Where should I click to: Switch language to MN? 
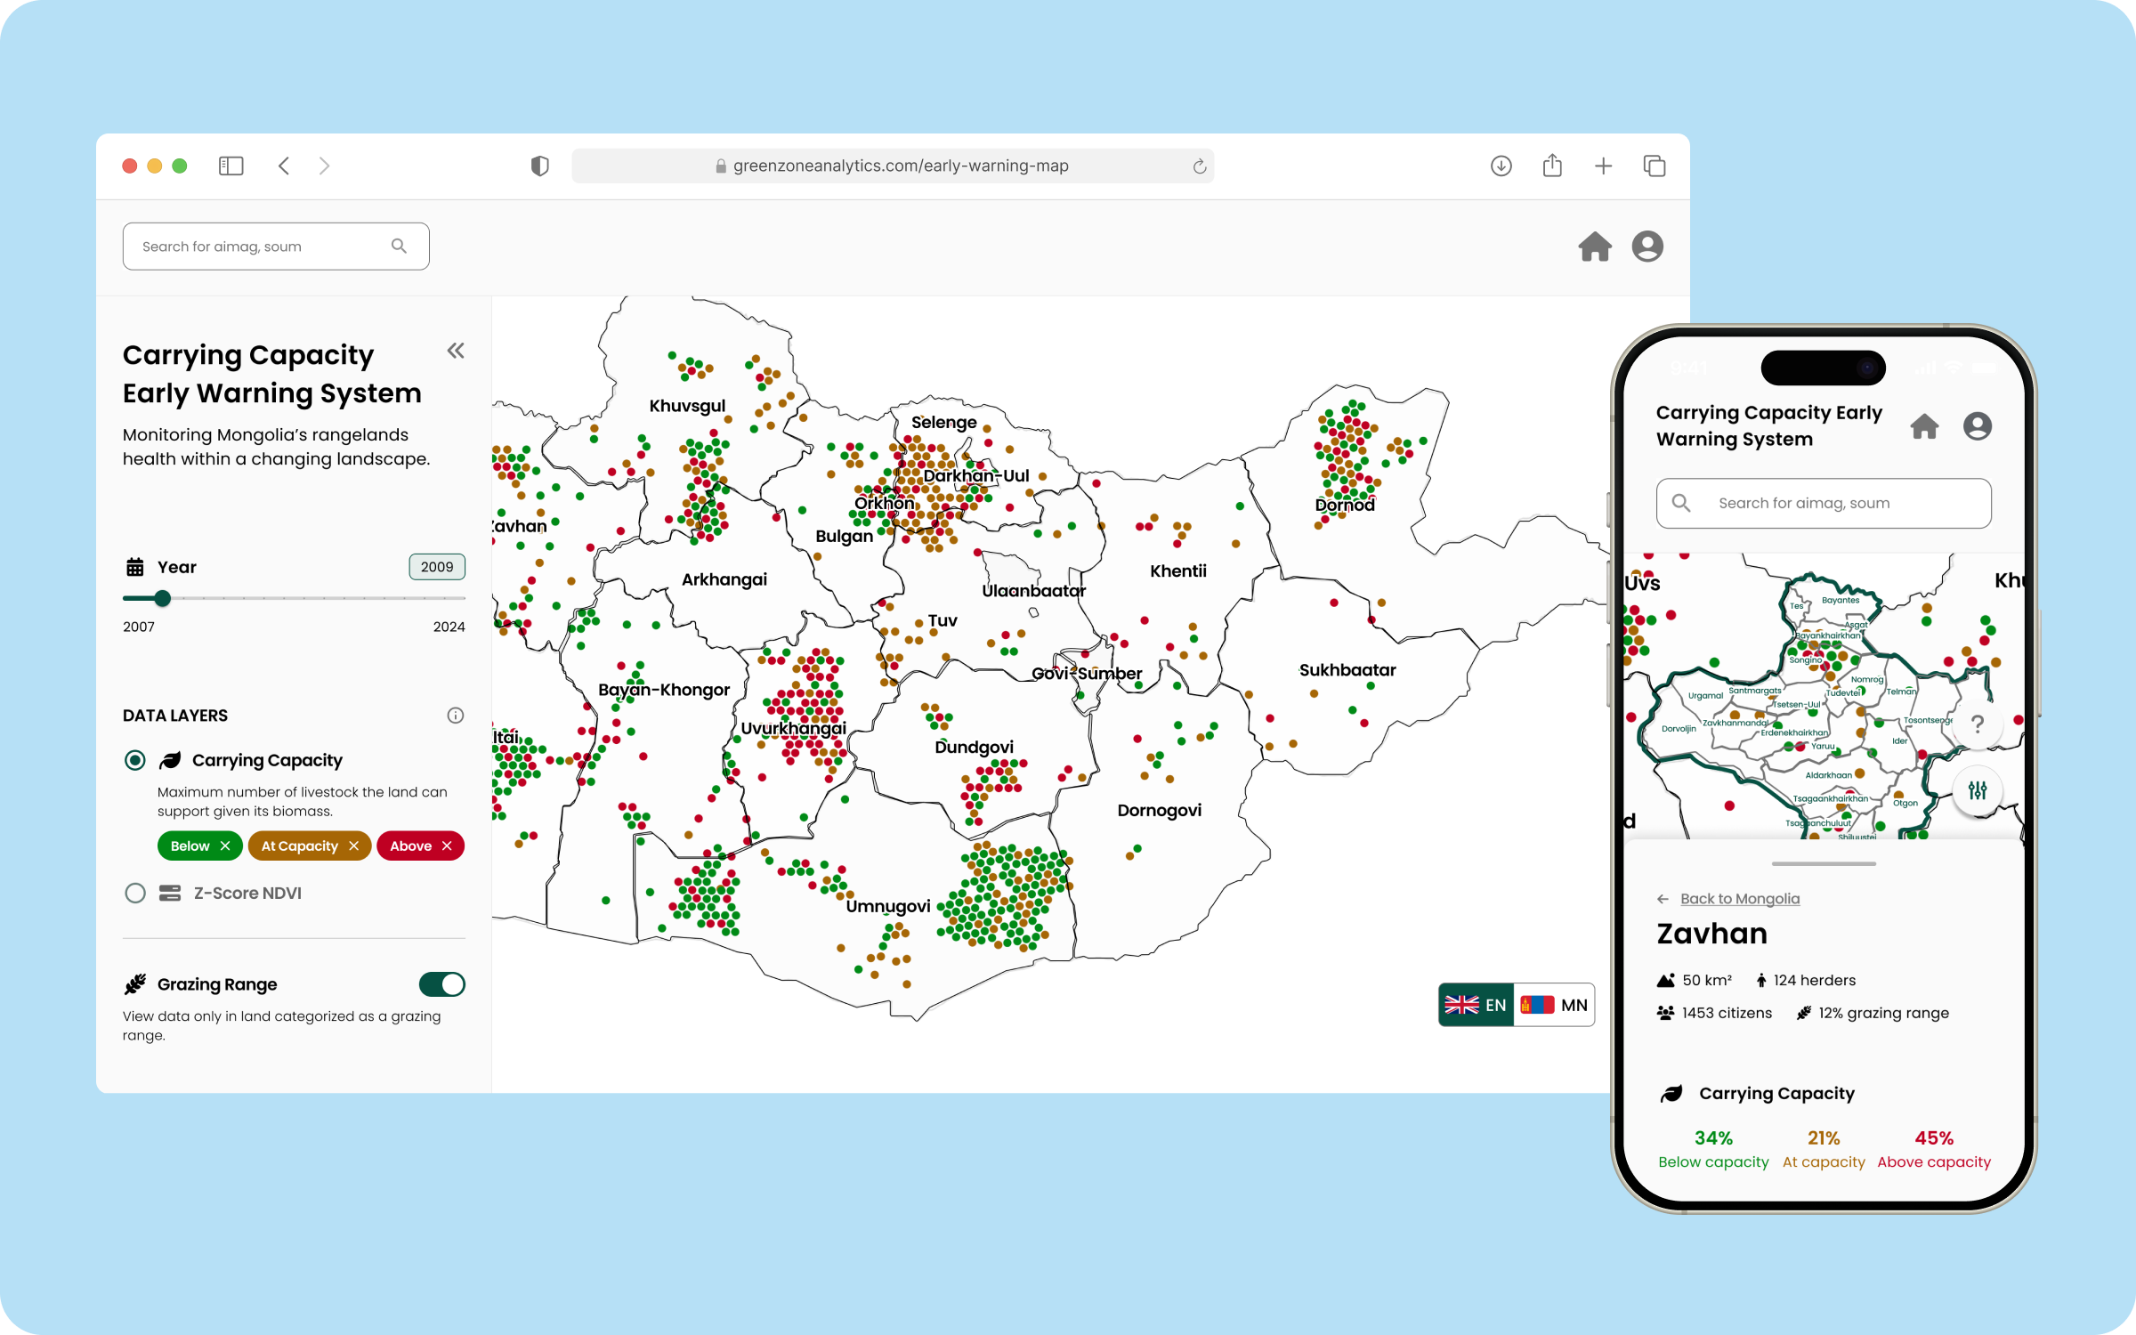click(1555, 1005)
